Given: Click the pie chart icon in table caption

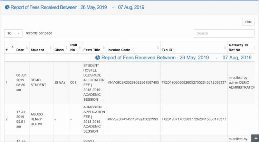Looking at the screenshot, I should pyautogui.click(x=98, y=58).
